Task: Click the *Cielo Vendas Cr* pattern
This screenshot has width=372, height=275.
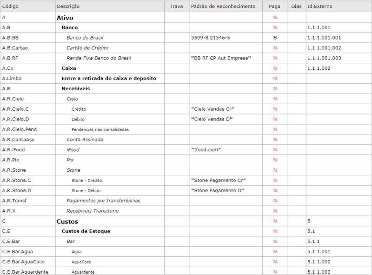Action: (213, 109)
